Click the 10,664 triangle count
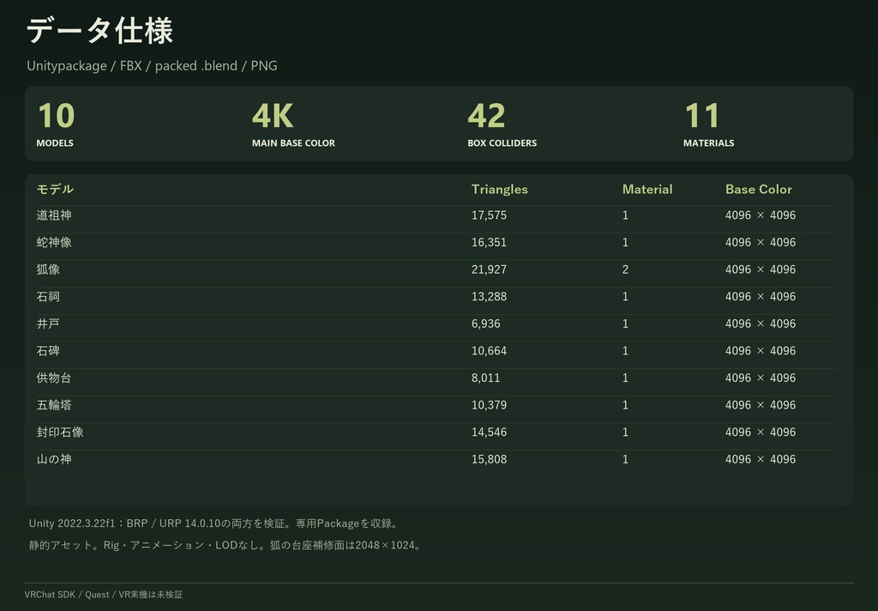Screen dimensions: 878x611 tap(489, 351)
